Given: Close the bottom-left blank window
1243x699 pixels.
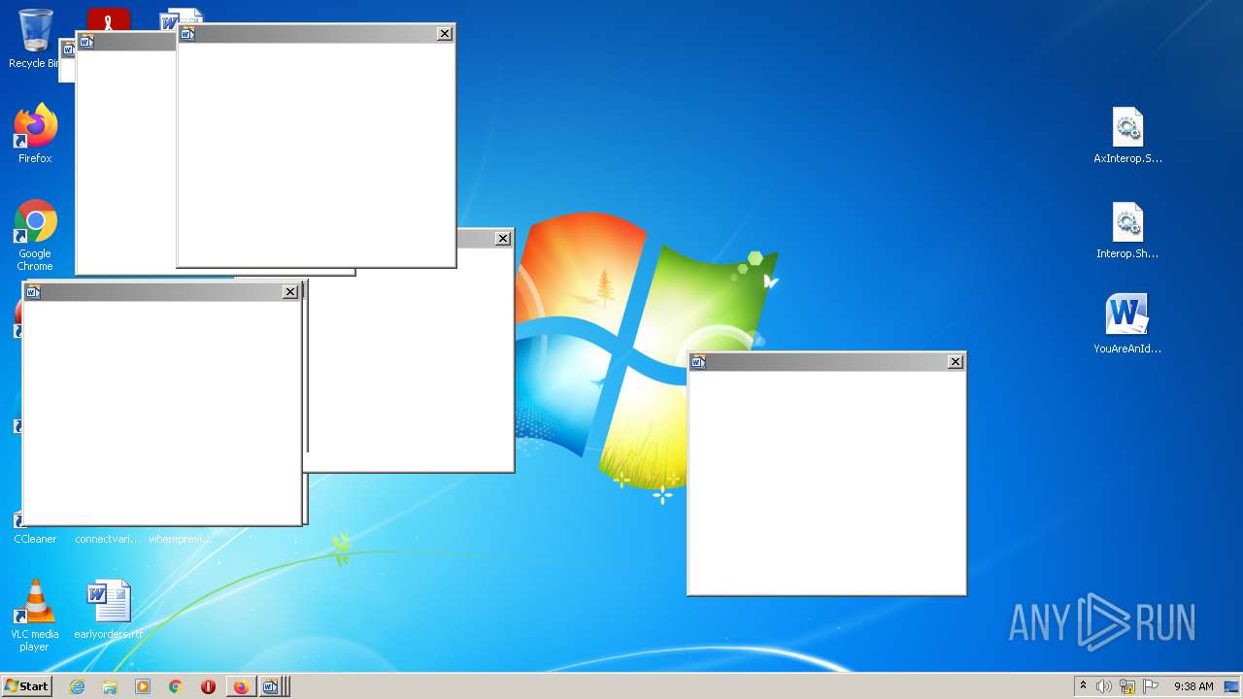Looking at the screenshot, I should point(290,291).
